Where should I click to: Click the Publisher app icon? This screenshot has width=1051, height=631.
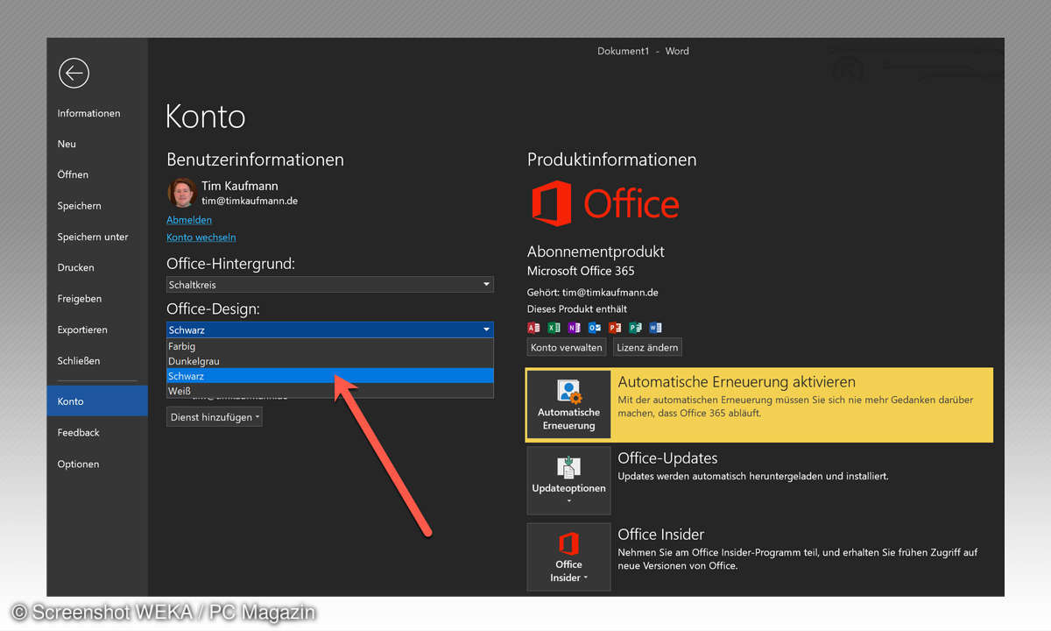click(x=635, y=328)
